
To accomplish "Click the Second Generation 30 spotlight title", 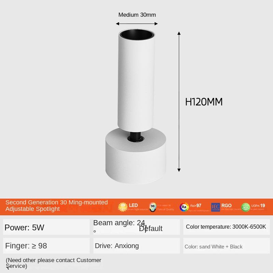I will pyautogui.click(x=57, y=206).
